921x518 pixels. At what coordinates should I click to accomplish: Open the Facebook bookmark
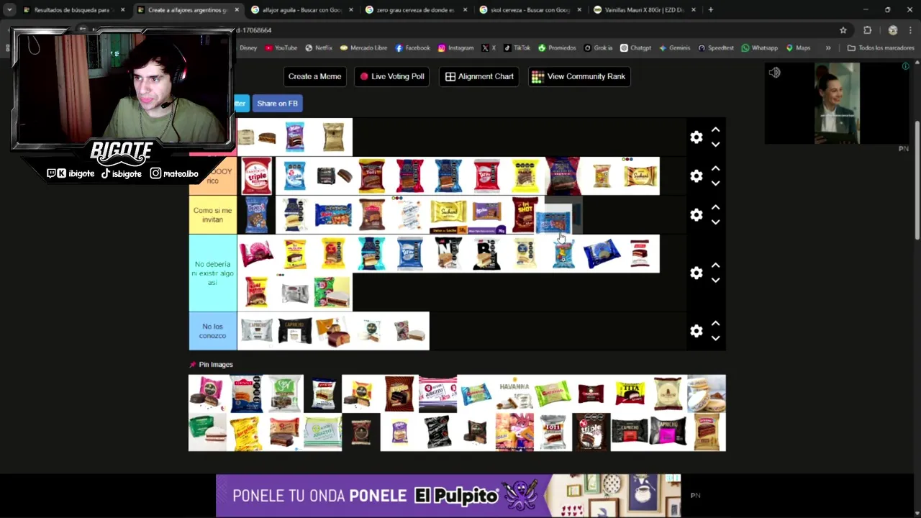[x=412, y=48]
